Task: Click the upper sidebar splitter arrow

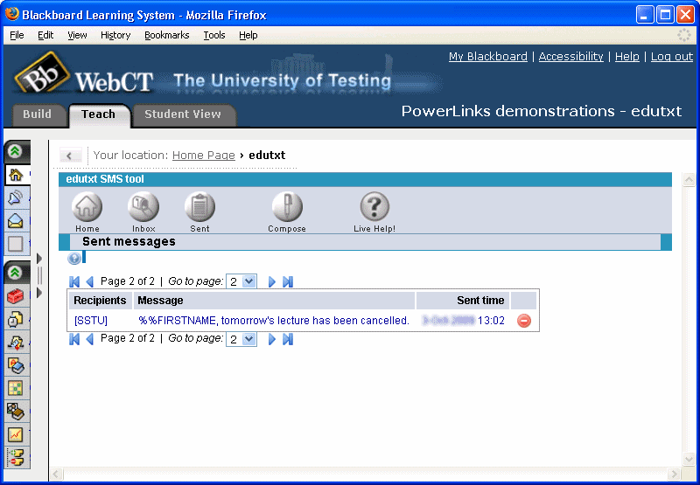Action: 39,259
